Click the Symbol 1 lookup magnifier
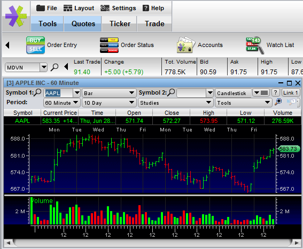Screen dimensions: 303x249 pyautogui.click(x=37, y=92)
